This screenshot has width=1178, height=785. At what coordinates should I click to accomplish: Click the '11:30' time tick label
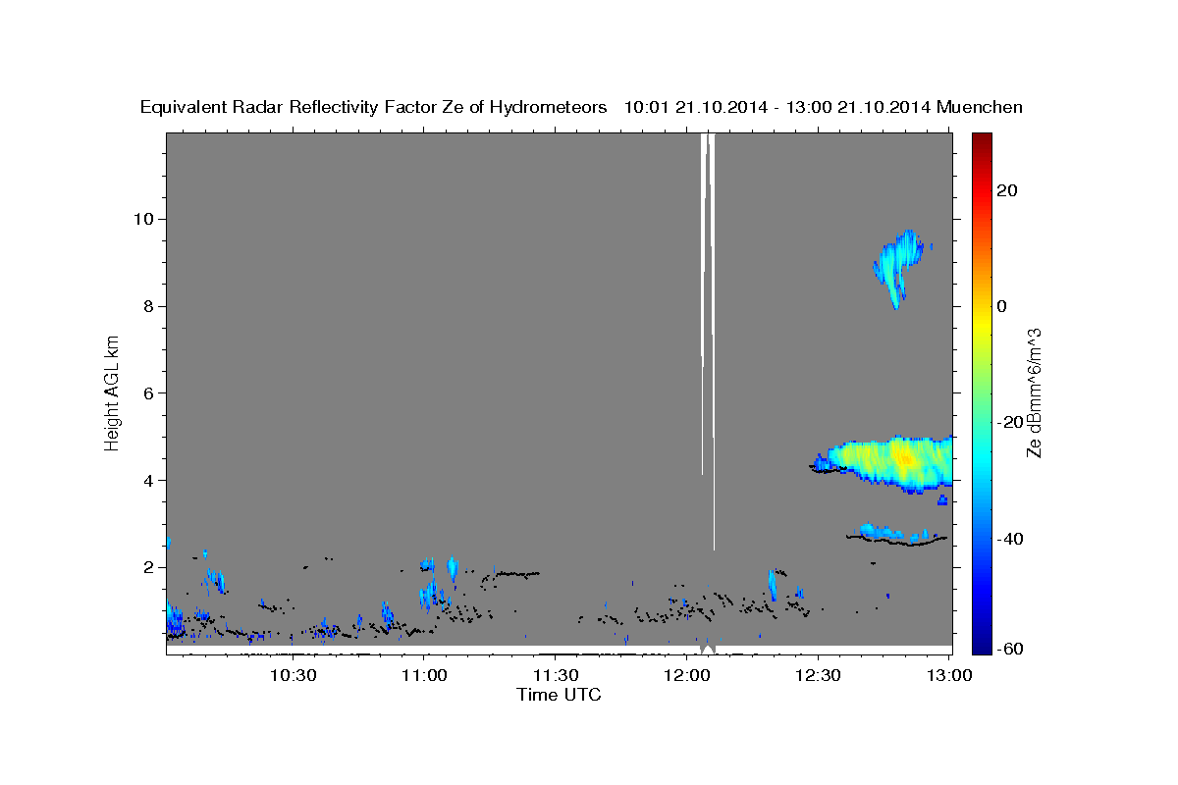coord(556,676)
